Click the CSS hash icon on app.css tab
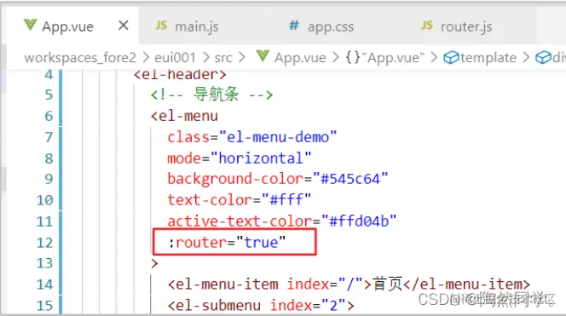Screen dimensions: 566x316 coord(294,26)
